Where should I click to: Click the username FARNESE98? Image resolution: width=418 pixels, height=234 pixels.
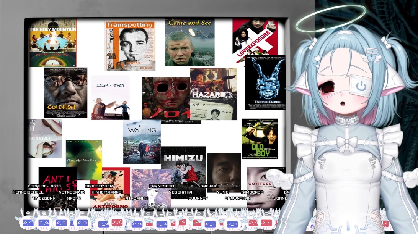coord(162,186)
